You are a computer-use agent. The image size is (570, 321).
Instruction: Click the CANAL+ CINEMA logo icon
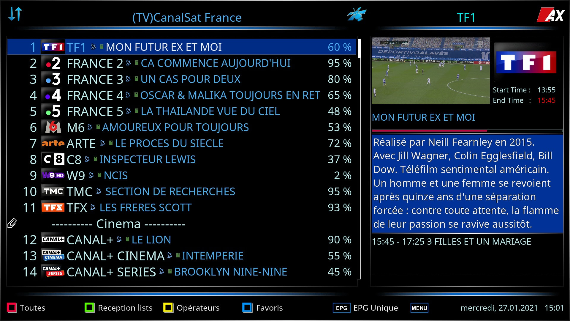coord(53,256)
